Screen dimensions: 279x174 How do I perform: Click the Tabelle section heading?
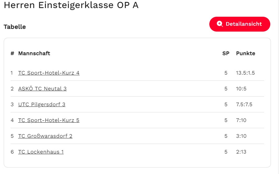point(15,27)
